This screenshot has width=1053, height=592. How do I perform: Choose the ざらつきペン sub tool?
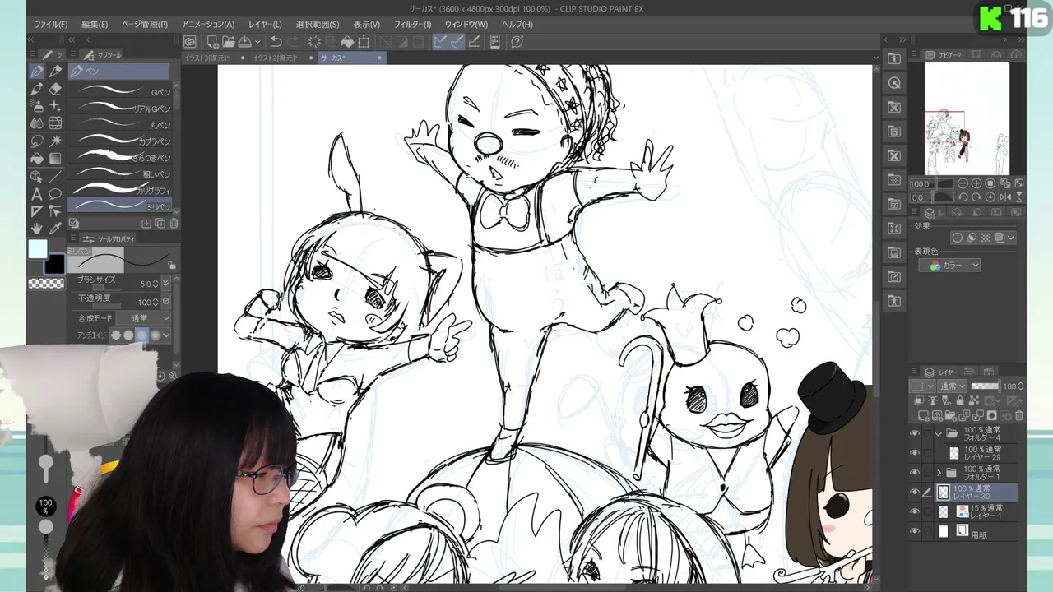click(122, 156)
